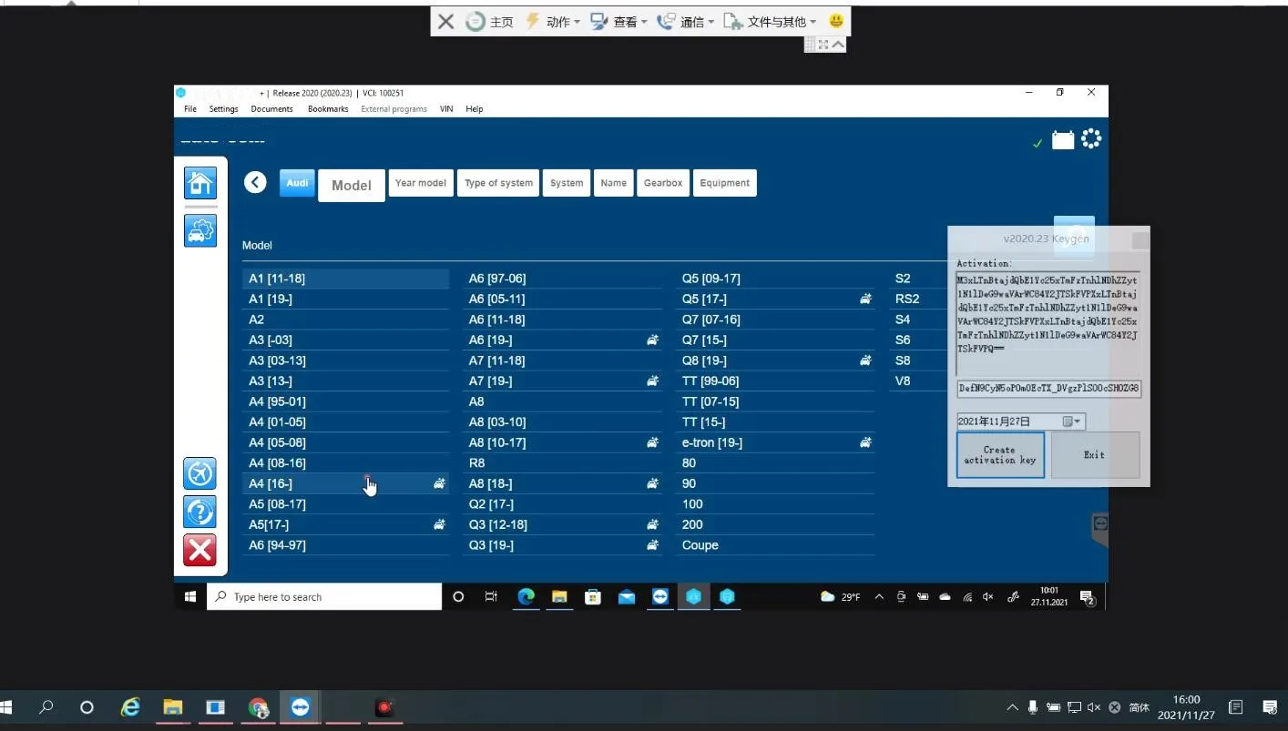
Task: Click the activation key output field
Action: (1048, 389)
